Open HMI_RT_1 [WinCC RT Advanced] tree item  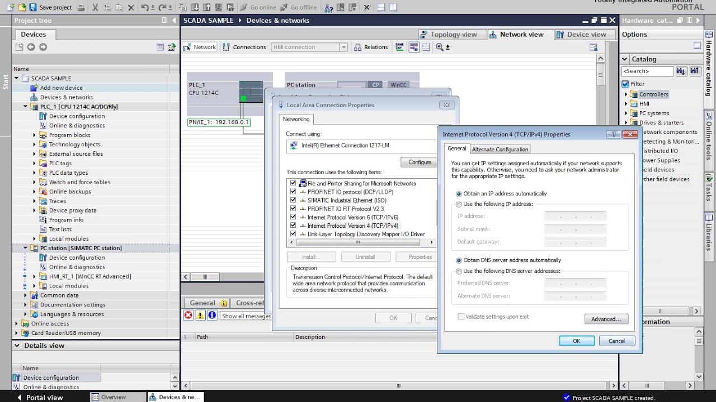click(89, 276)
